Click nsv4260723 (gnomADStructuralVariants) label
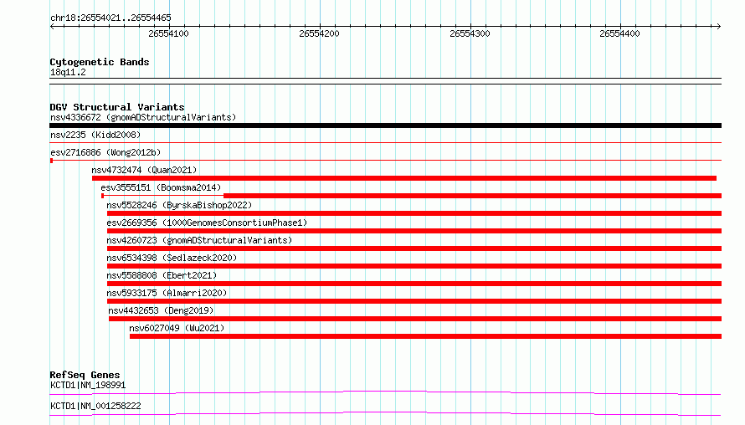The width and height of the screenshot is (745, 425). tap(199, 240)
